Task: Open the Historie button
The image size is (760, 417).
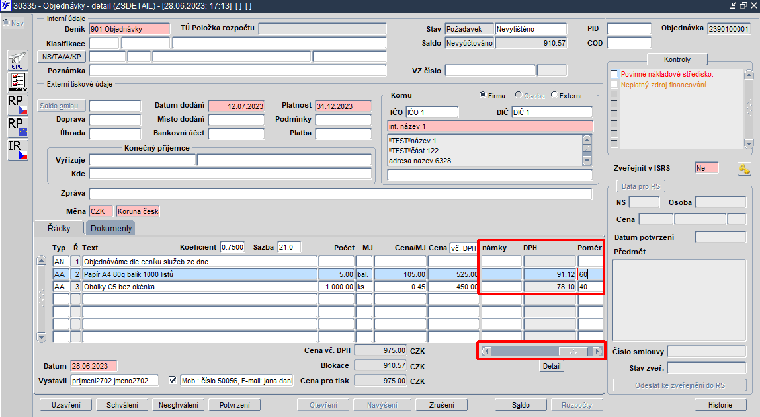Action: [x=720, y=405]
